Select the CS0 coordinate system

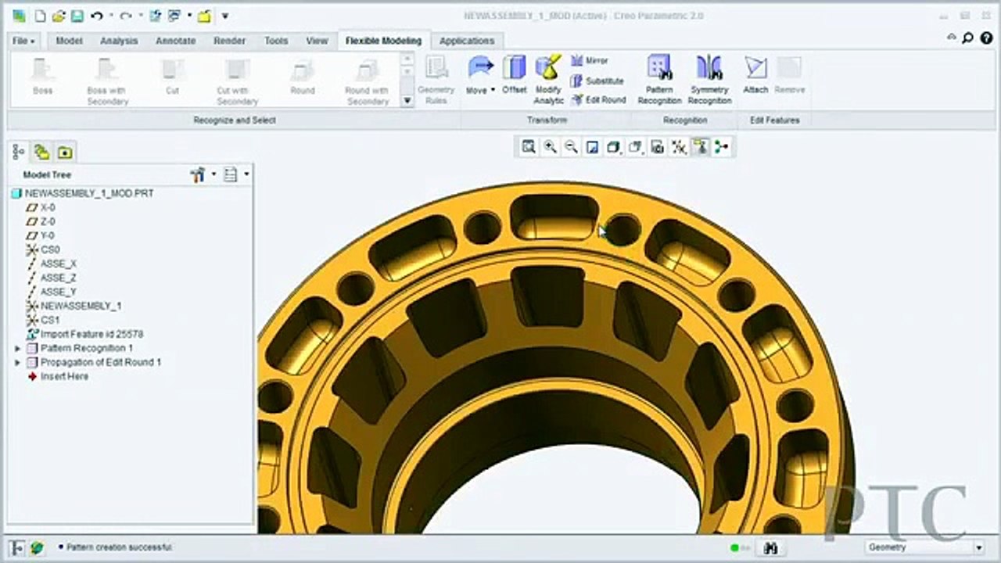[43, 249]
